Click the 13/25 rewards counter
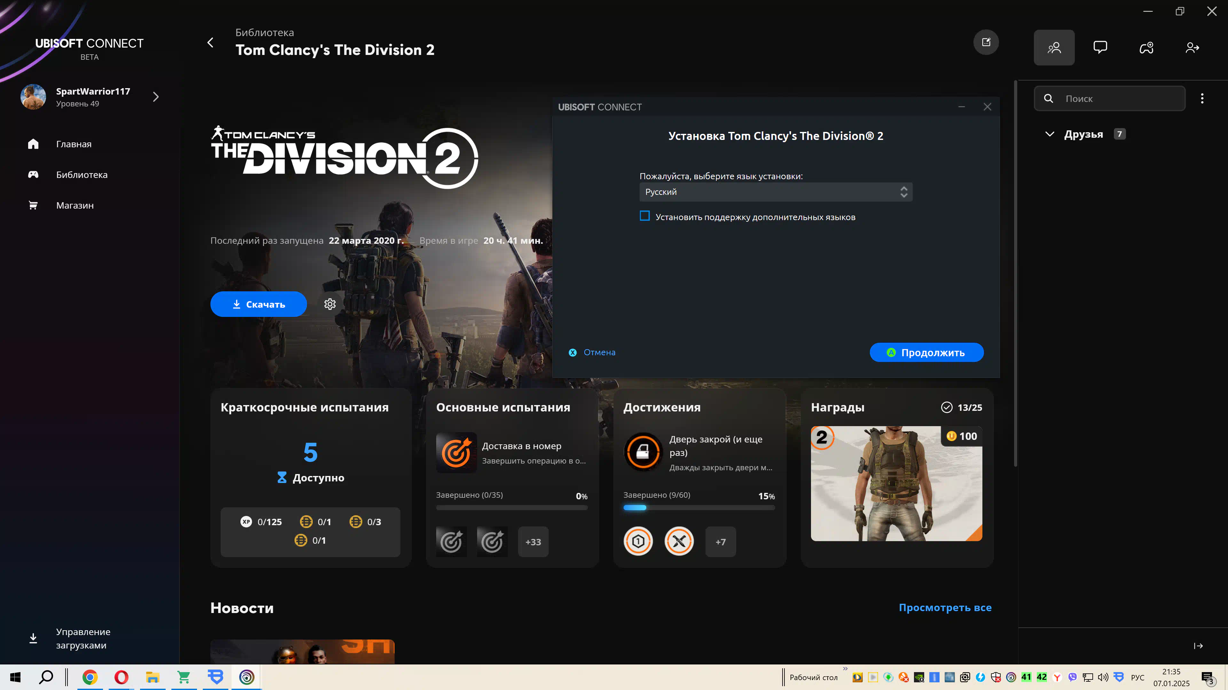Viewport: 1228px width, 690px height. coord(962,408)
